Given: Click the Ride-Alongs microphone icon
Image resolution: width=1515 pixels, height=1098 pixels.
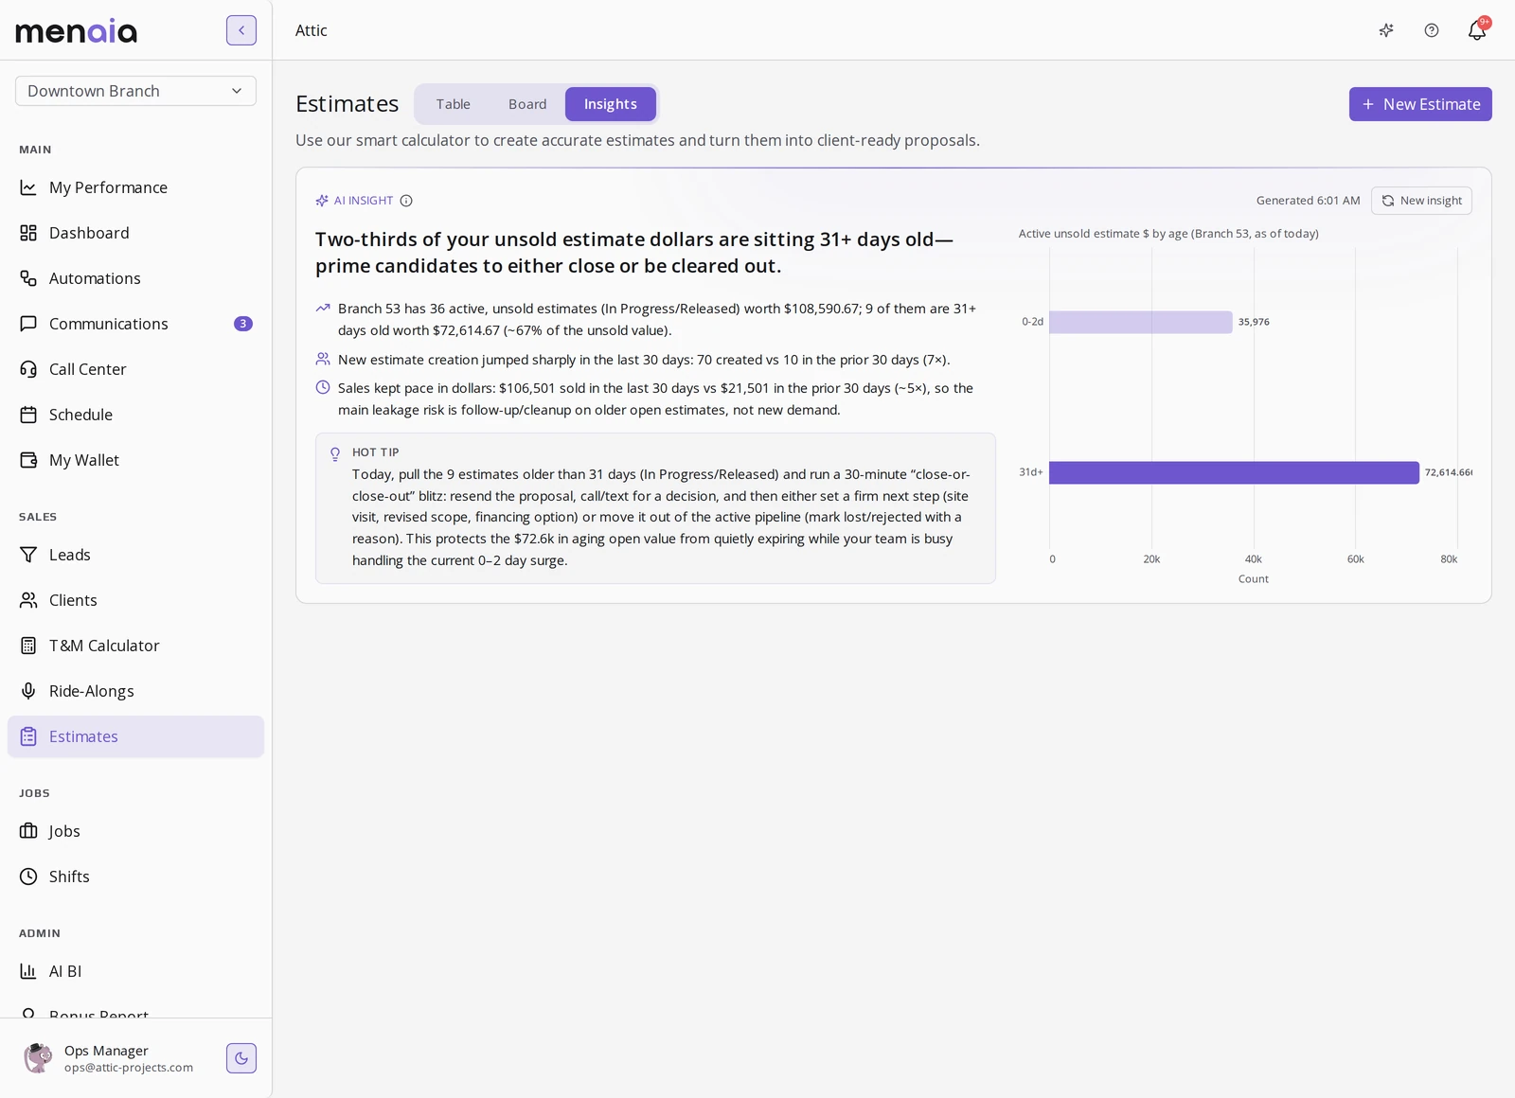Looking at the screenshot, I should pyautogui.click(x=28, y=691).
